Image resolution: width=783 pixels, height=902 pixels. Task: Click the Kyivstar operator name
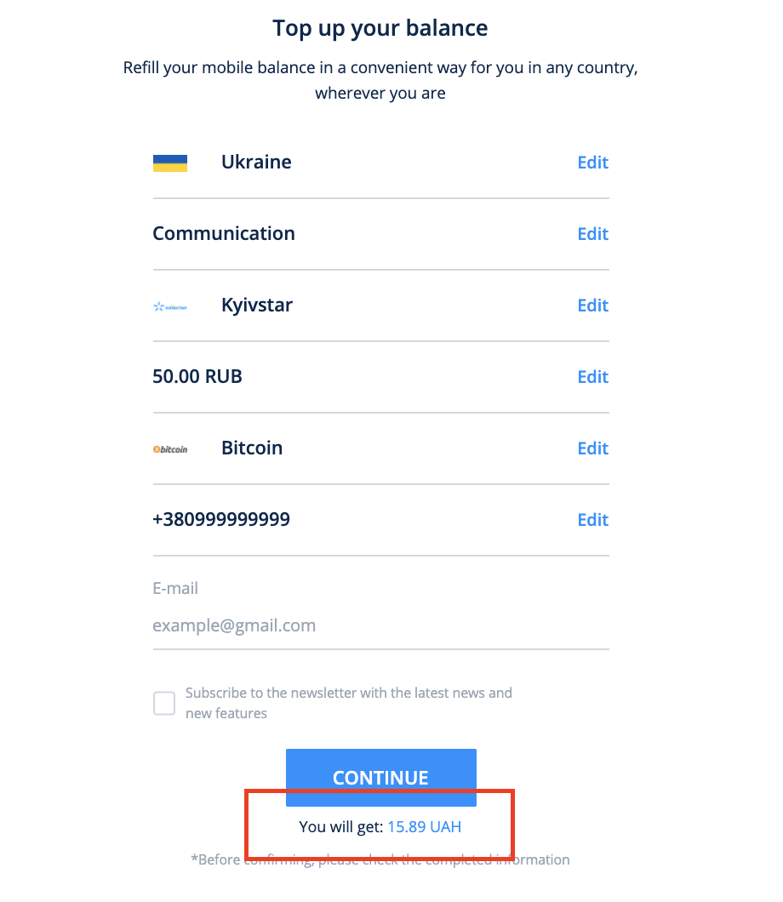[257, 305]
